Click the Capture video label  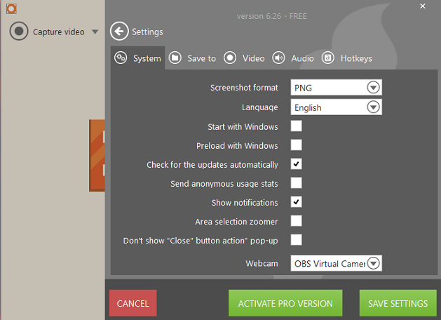(58, 32)
